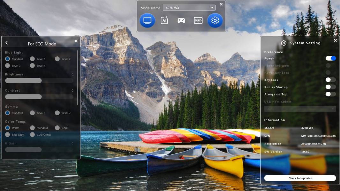Open the AI features icon
The width and height of the screenshot is (340, 191).
[x=164, y=20]
